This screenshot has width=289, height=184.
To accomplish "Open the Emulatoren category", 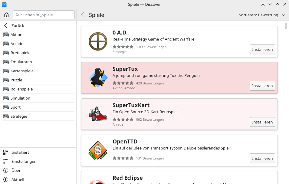I will point(38,61).
